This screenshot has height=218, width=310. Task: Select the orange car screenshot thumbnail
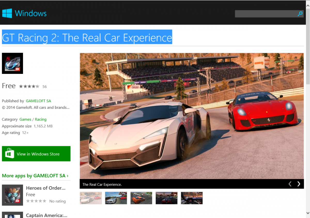141,198
